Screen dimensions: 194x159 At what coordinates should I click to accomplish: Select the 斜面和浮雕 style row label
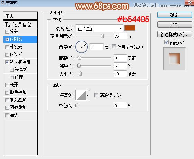(20, 62)
